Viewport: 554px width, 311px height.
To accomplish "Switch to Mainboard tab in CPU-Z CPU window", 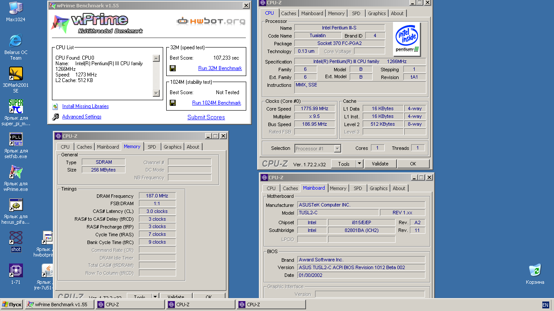I will pyautogui.click(x=312, y=13).
